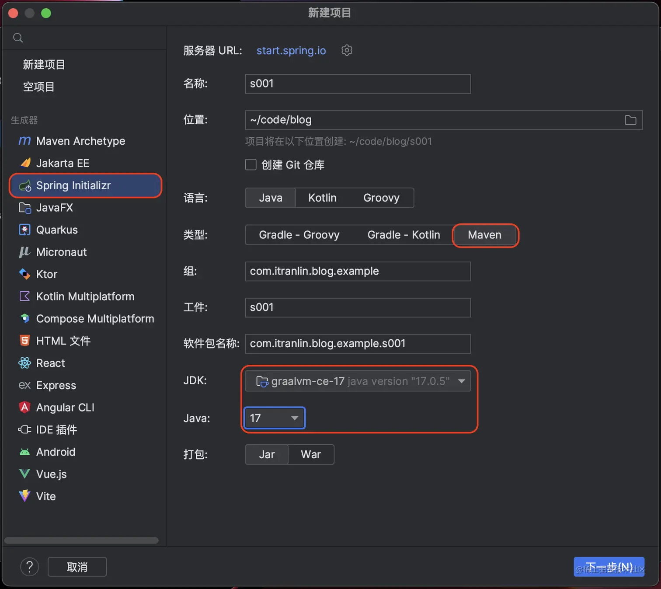Viewport: 661px width, 589px height.
Task: Click the Compose Multiplatform hexagon icon
Action: tap(25, 318)
